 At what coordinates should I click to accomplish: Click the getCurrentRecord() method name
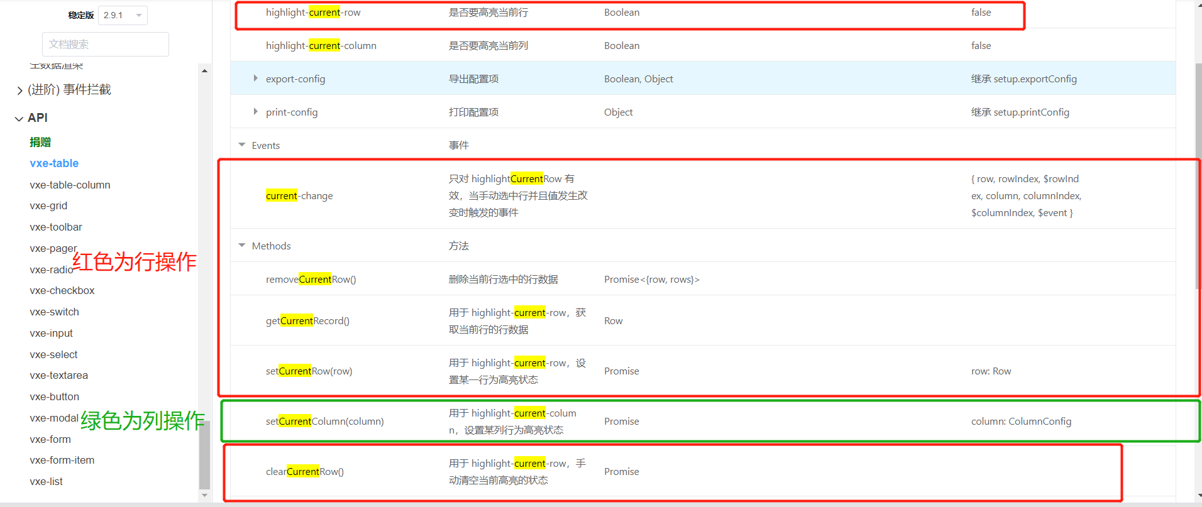point(307,321)
